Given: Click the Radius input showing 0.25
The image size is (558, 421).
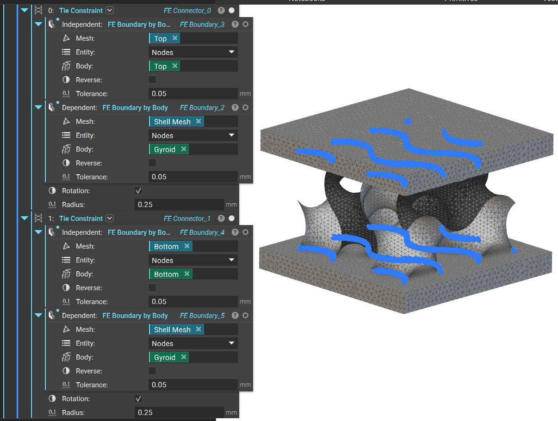Looking at the screenshot, I should click(179, 204).
